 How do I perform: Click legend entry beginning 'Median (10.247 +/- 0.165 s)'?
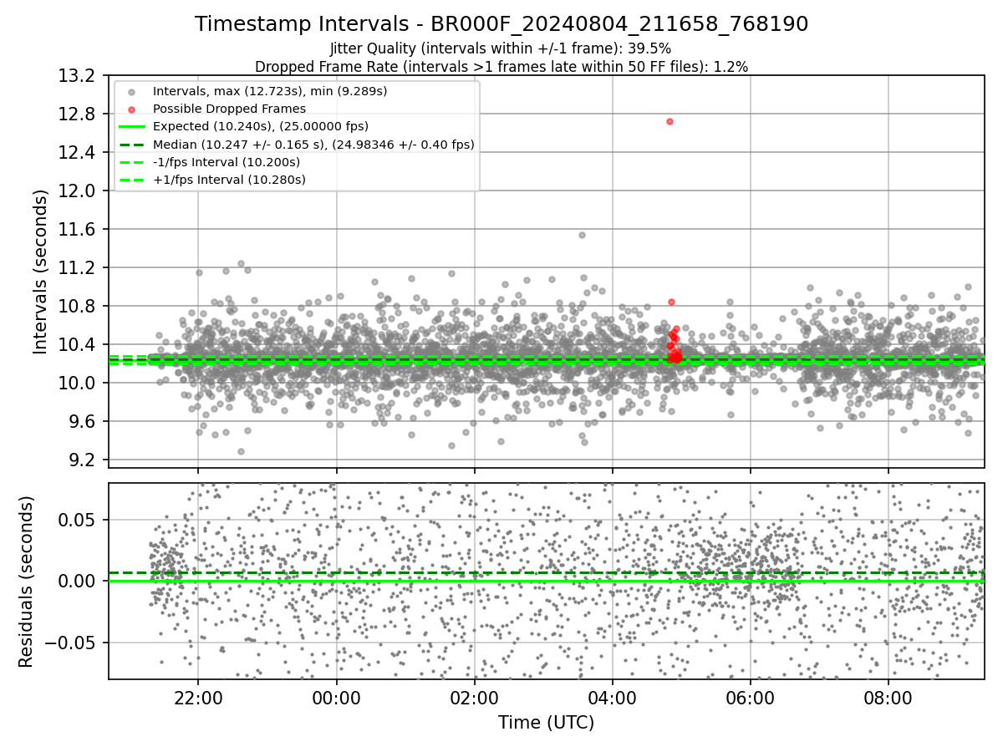[x=313, y=145]
